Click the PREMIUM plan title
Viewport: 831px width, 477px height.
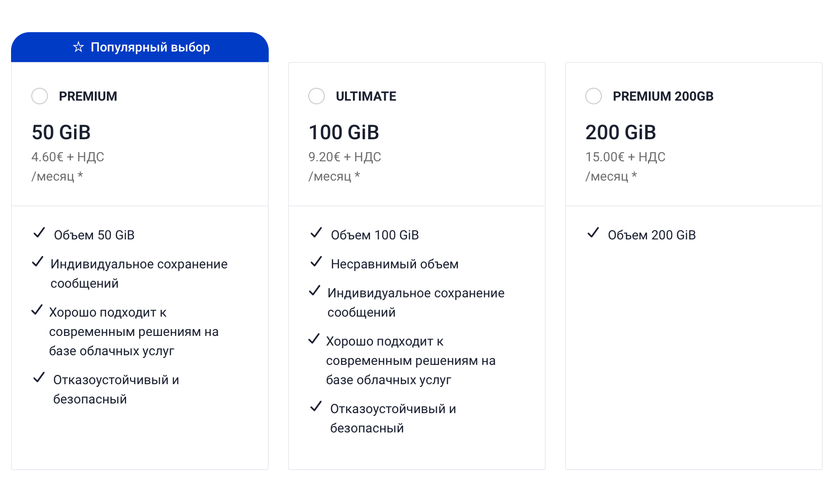[x=88, y=96]
